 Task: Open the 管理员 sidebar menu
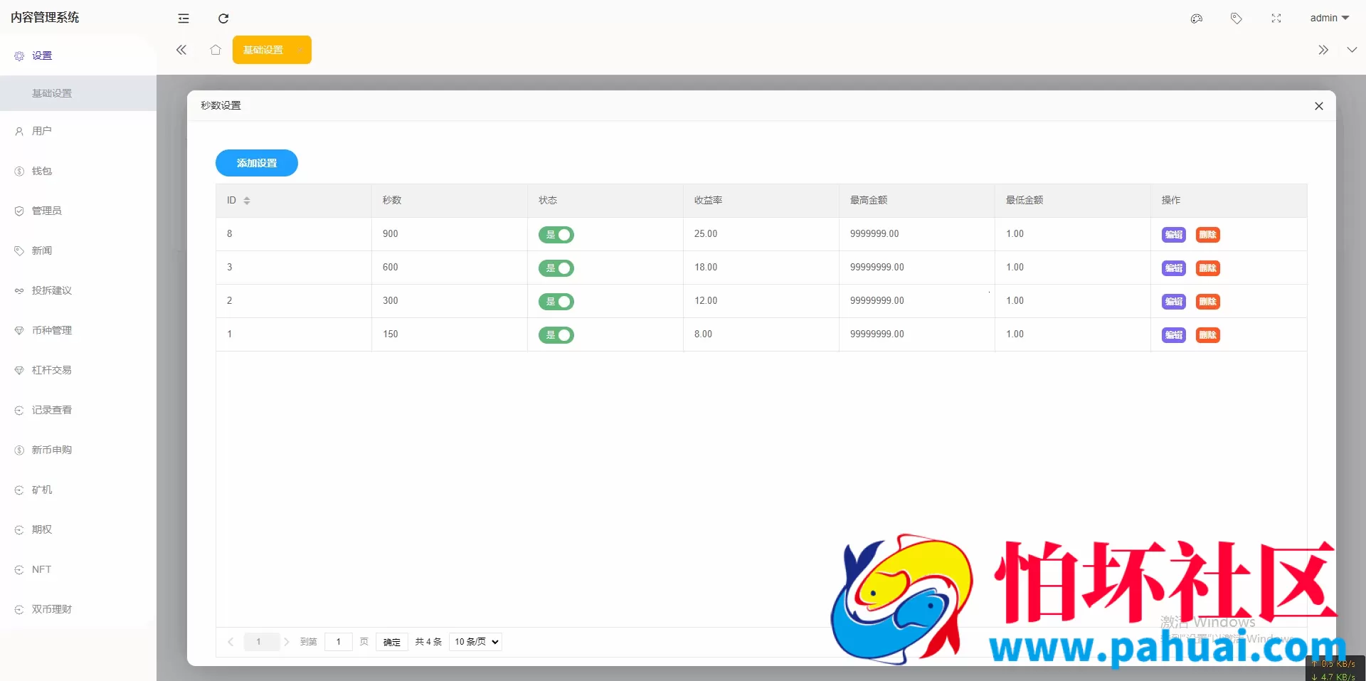[x=78, y=211]
